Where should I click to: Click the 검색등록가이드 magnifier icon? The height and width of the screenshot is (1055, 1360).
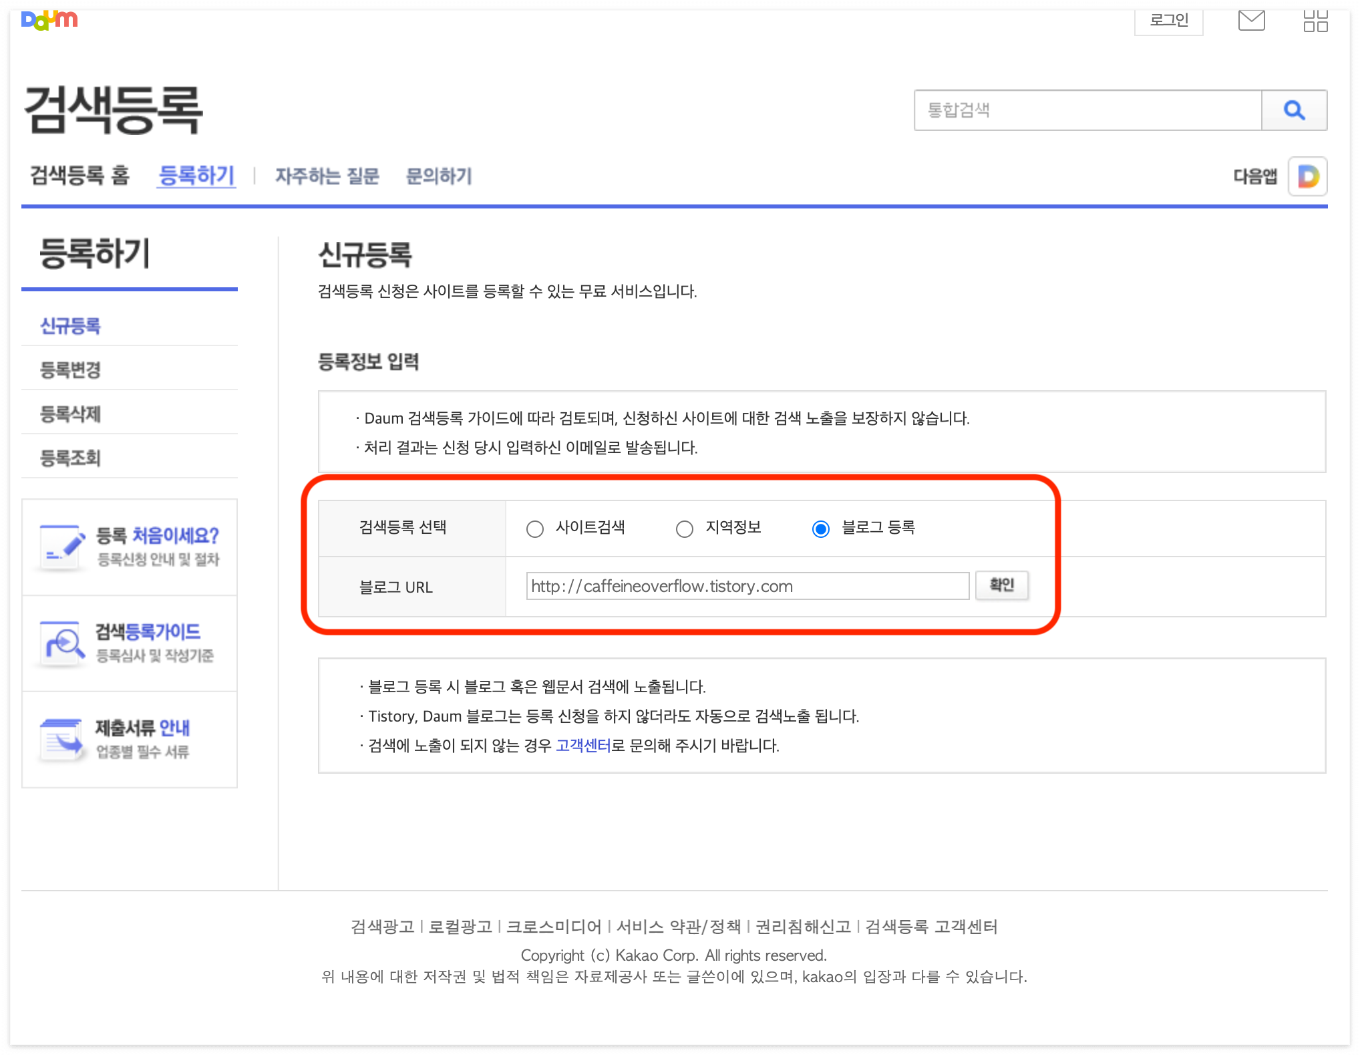coord(63,643)
